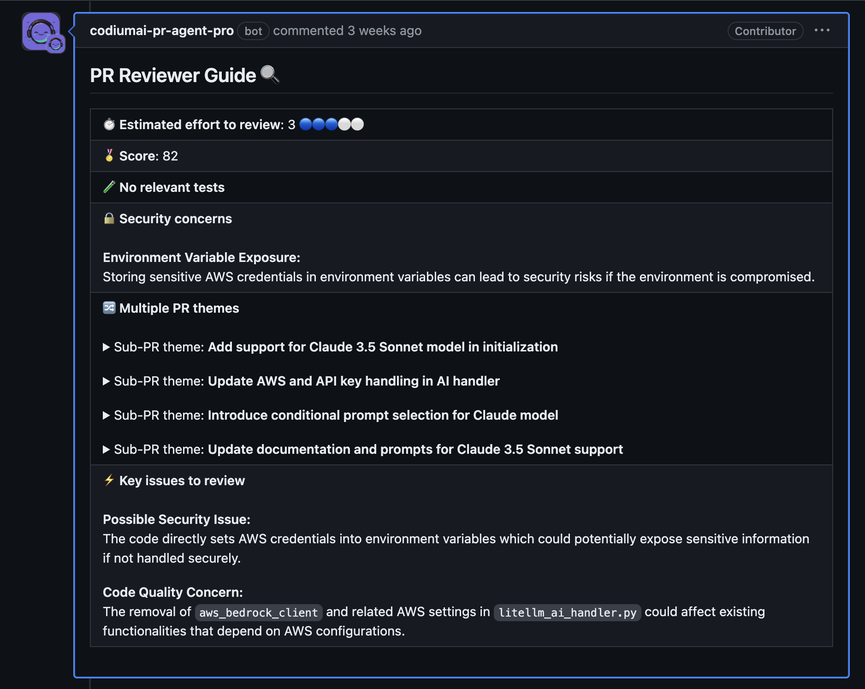Image resolution: width=865 pixels, height=689 pixels.
Task: Click the Contributor badge
Action: click(x=765, y=31)
